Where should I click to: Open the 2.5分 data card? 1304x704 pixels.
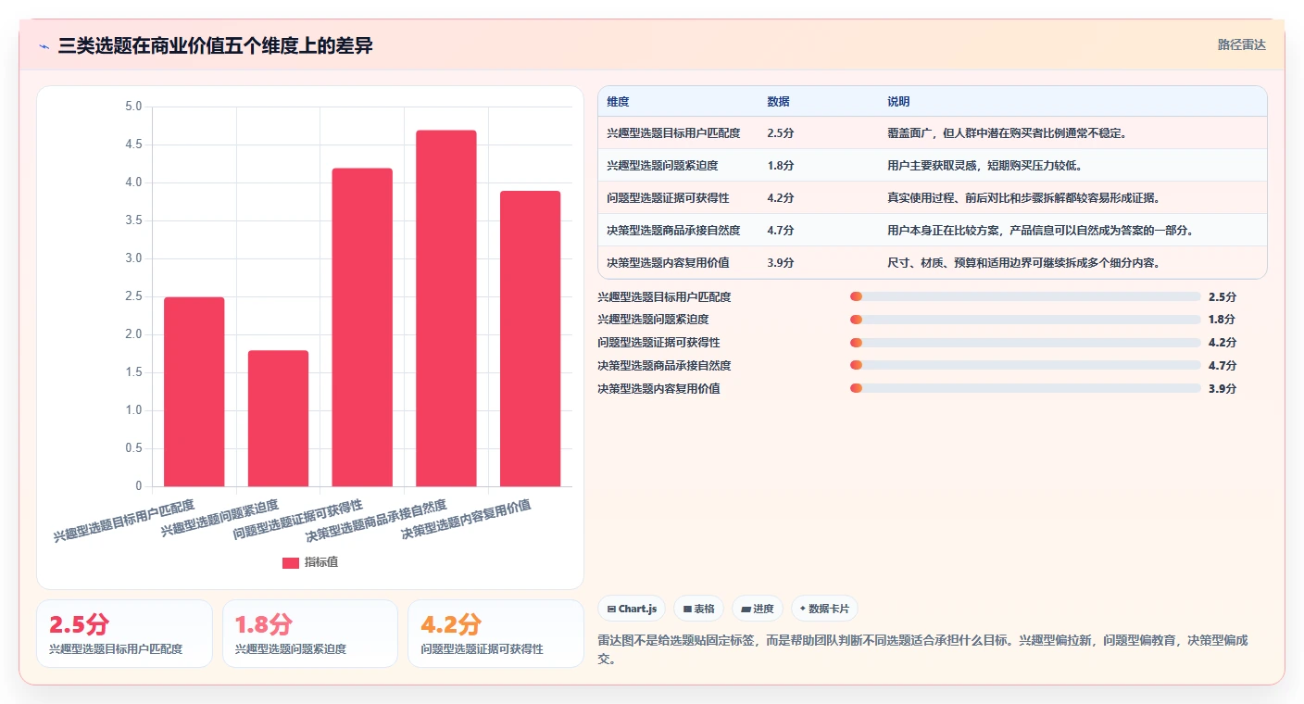124,634
